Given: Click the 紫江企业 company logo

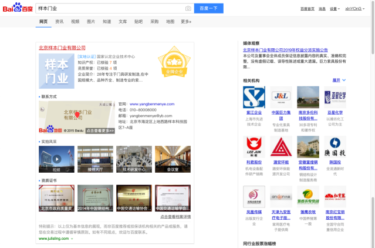Looking at the screenshot, I should point(254,97).
